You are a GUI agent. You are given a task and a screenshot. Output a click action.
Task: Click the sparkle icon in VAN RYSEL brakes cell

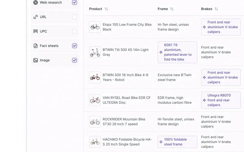pyautogui.click(x=204, y=100)
